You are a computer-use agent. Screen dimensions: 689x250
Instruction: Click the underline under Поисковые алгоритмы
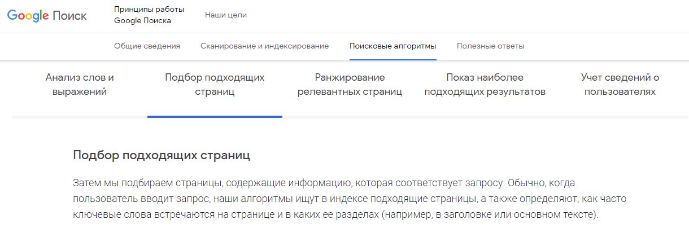tap(393, 59)
